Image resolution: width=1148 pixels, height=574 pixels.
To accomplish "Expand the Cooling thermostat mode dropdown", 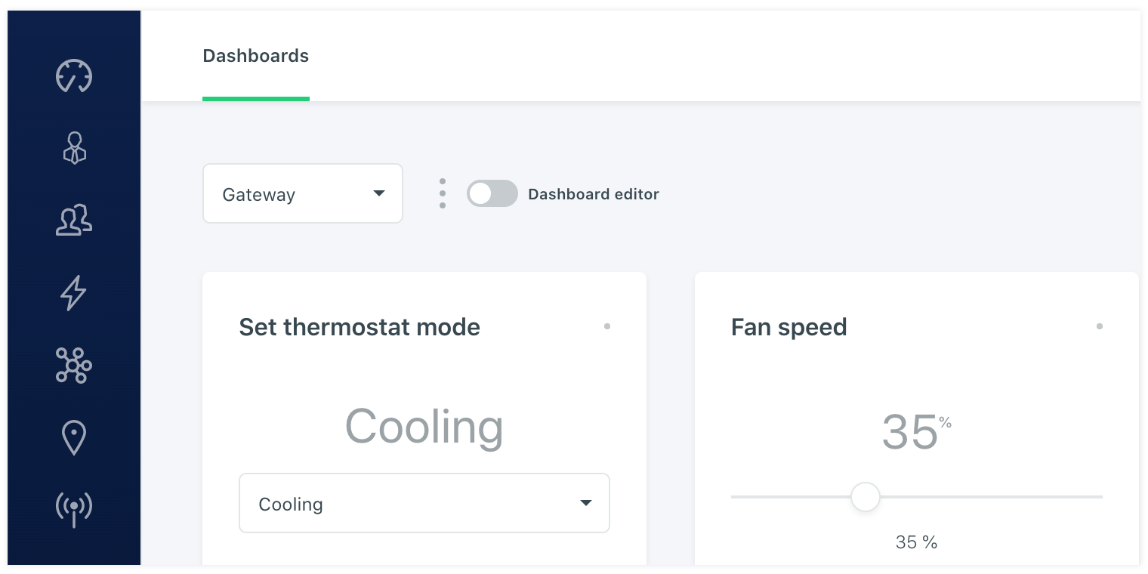I will 424,503.
